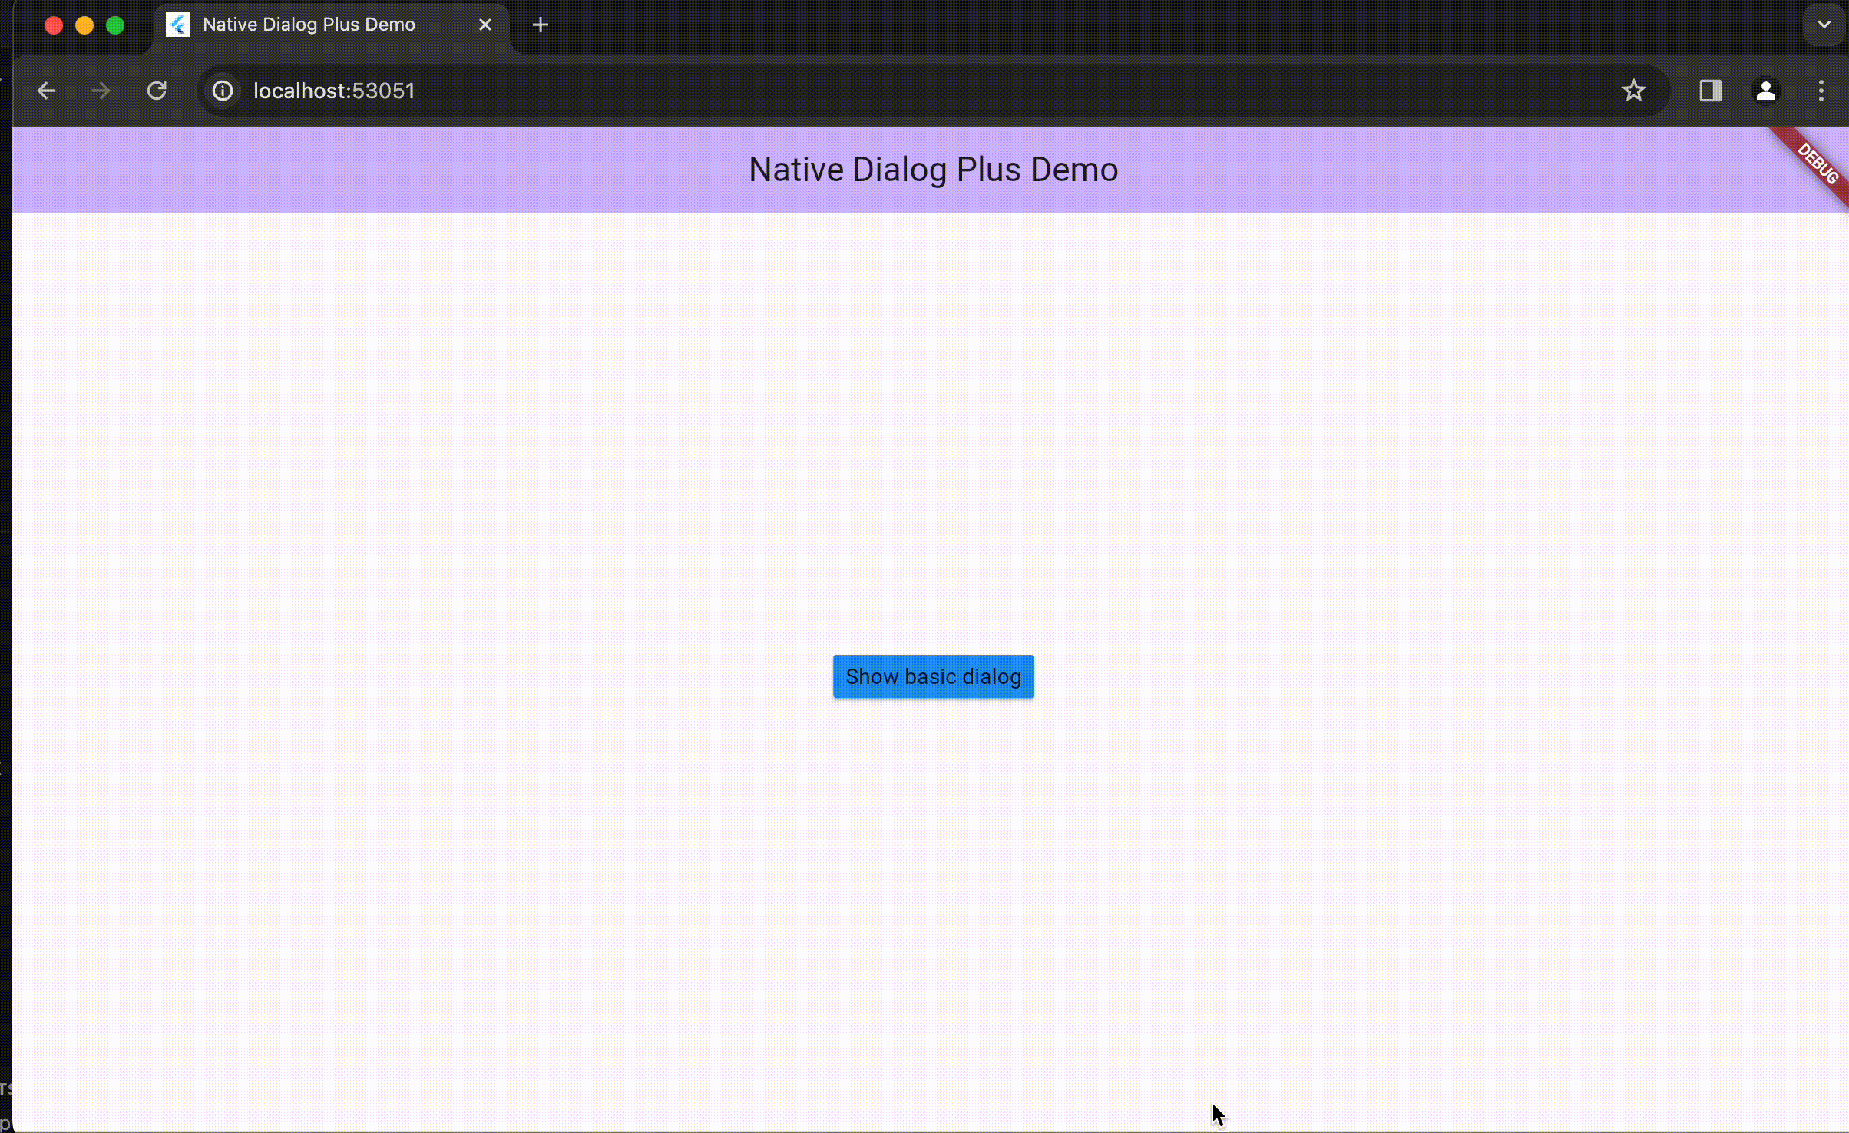Click the Native Dialog Plus Demo header title
This screenshot has width=1849, height=1133.
933,170
